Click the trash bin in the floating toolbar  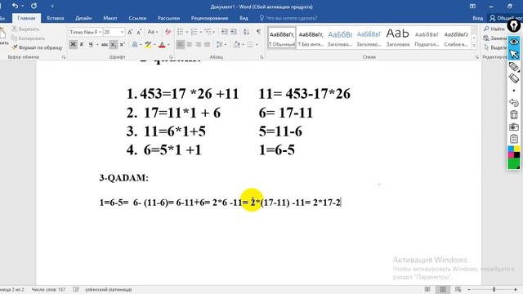point(514,114)
